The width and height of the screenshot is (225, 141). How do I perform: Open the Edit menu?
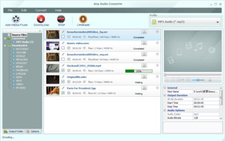tap(24, 11)
